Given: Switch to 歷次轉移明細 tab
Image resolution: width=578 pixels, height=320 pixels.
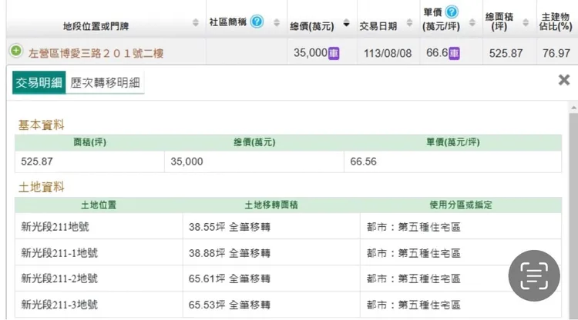Looking at the screenshot, I should 105,82.
